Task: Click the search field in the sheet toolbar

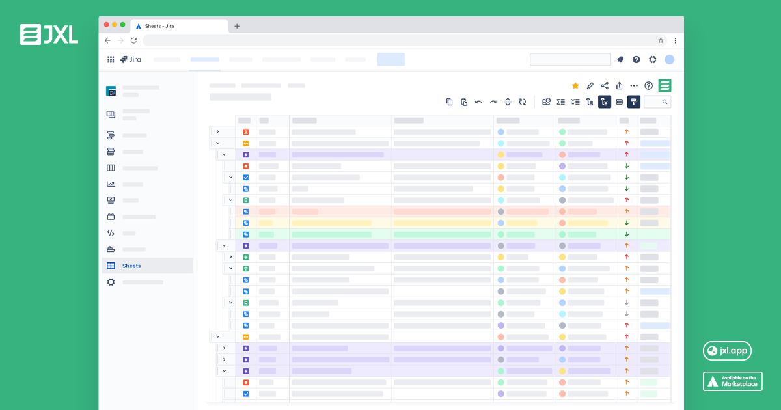Action: 657,102
